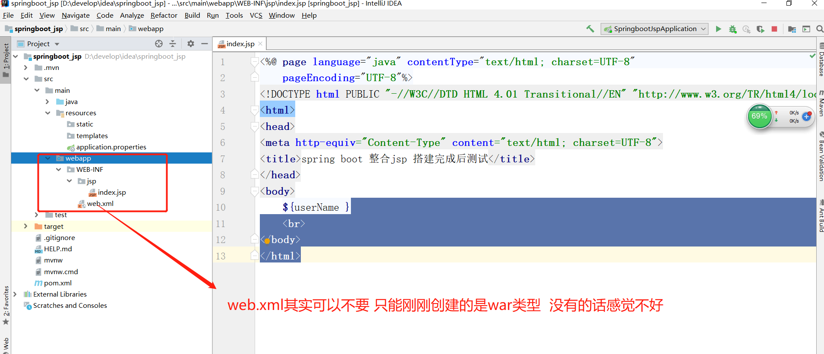Open the File menu

pyautogui.click(x=8, y=15)
